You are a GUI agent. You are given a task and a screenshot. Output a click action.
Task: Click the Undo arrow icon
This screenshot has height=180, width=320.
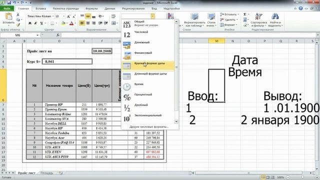click(14, 2)
